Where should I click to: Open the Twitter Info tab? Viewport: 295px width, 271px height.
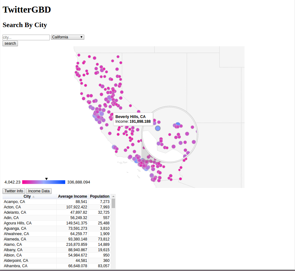click(14, 191)
